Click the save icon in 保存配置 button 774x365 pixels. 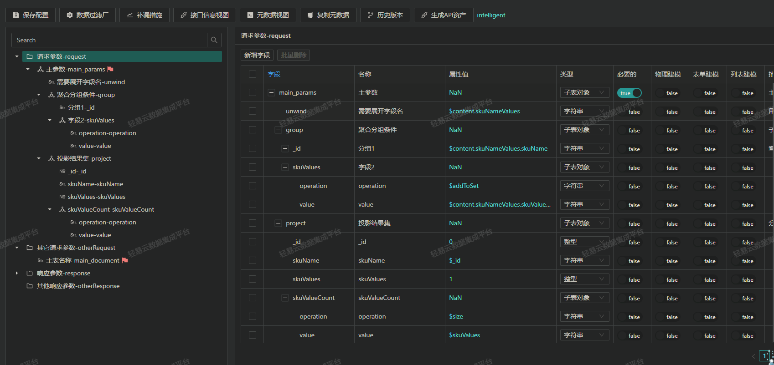tap(16, 15)
